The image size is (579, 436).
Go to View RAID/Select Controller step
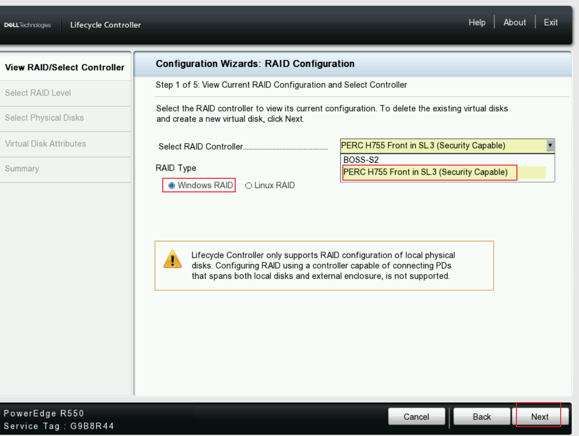point(65,67)
